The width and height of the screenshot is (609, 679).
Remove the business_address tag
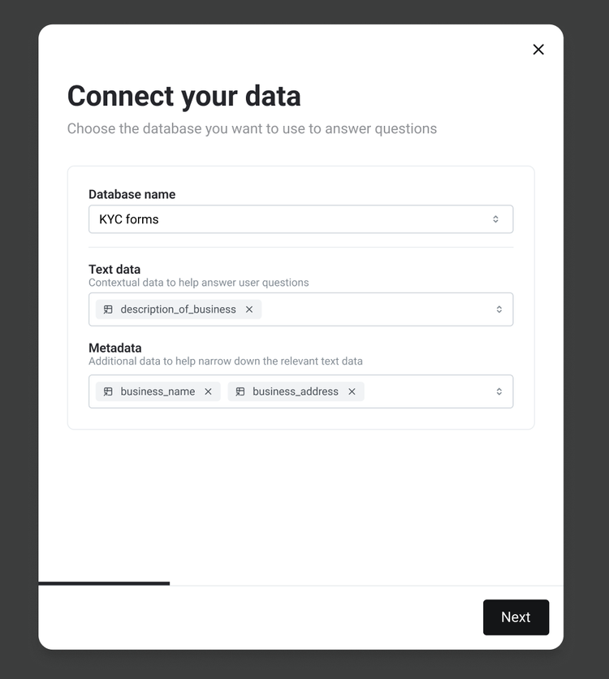click(352, 391)
